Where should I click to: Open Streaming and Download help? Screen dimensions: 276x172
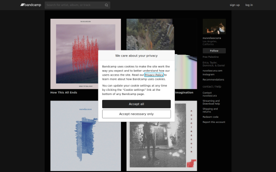(x=211, y=102)
